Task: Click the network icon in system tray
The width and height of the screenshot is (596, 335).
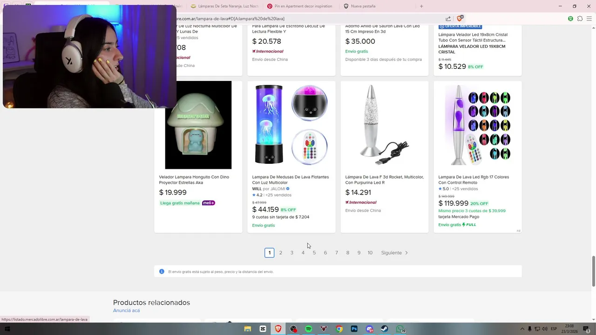Action: coord(537,329)
